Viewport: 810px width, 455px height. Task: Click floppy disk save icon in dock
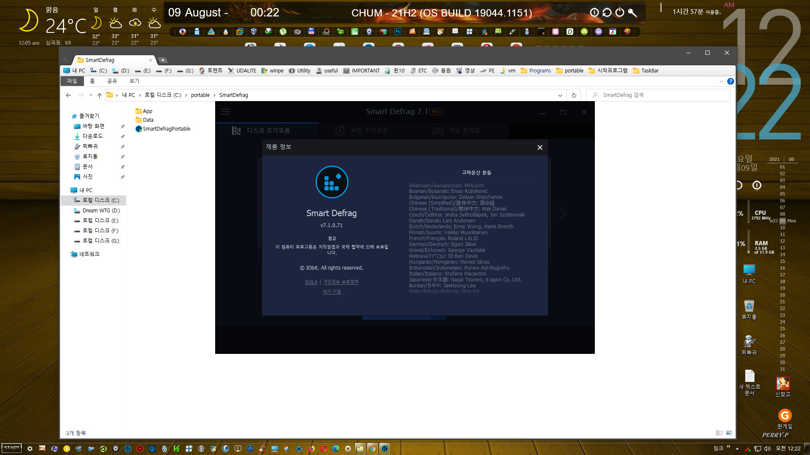(x=311, y=31)
